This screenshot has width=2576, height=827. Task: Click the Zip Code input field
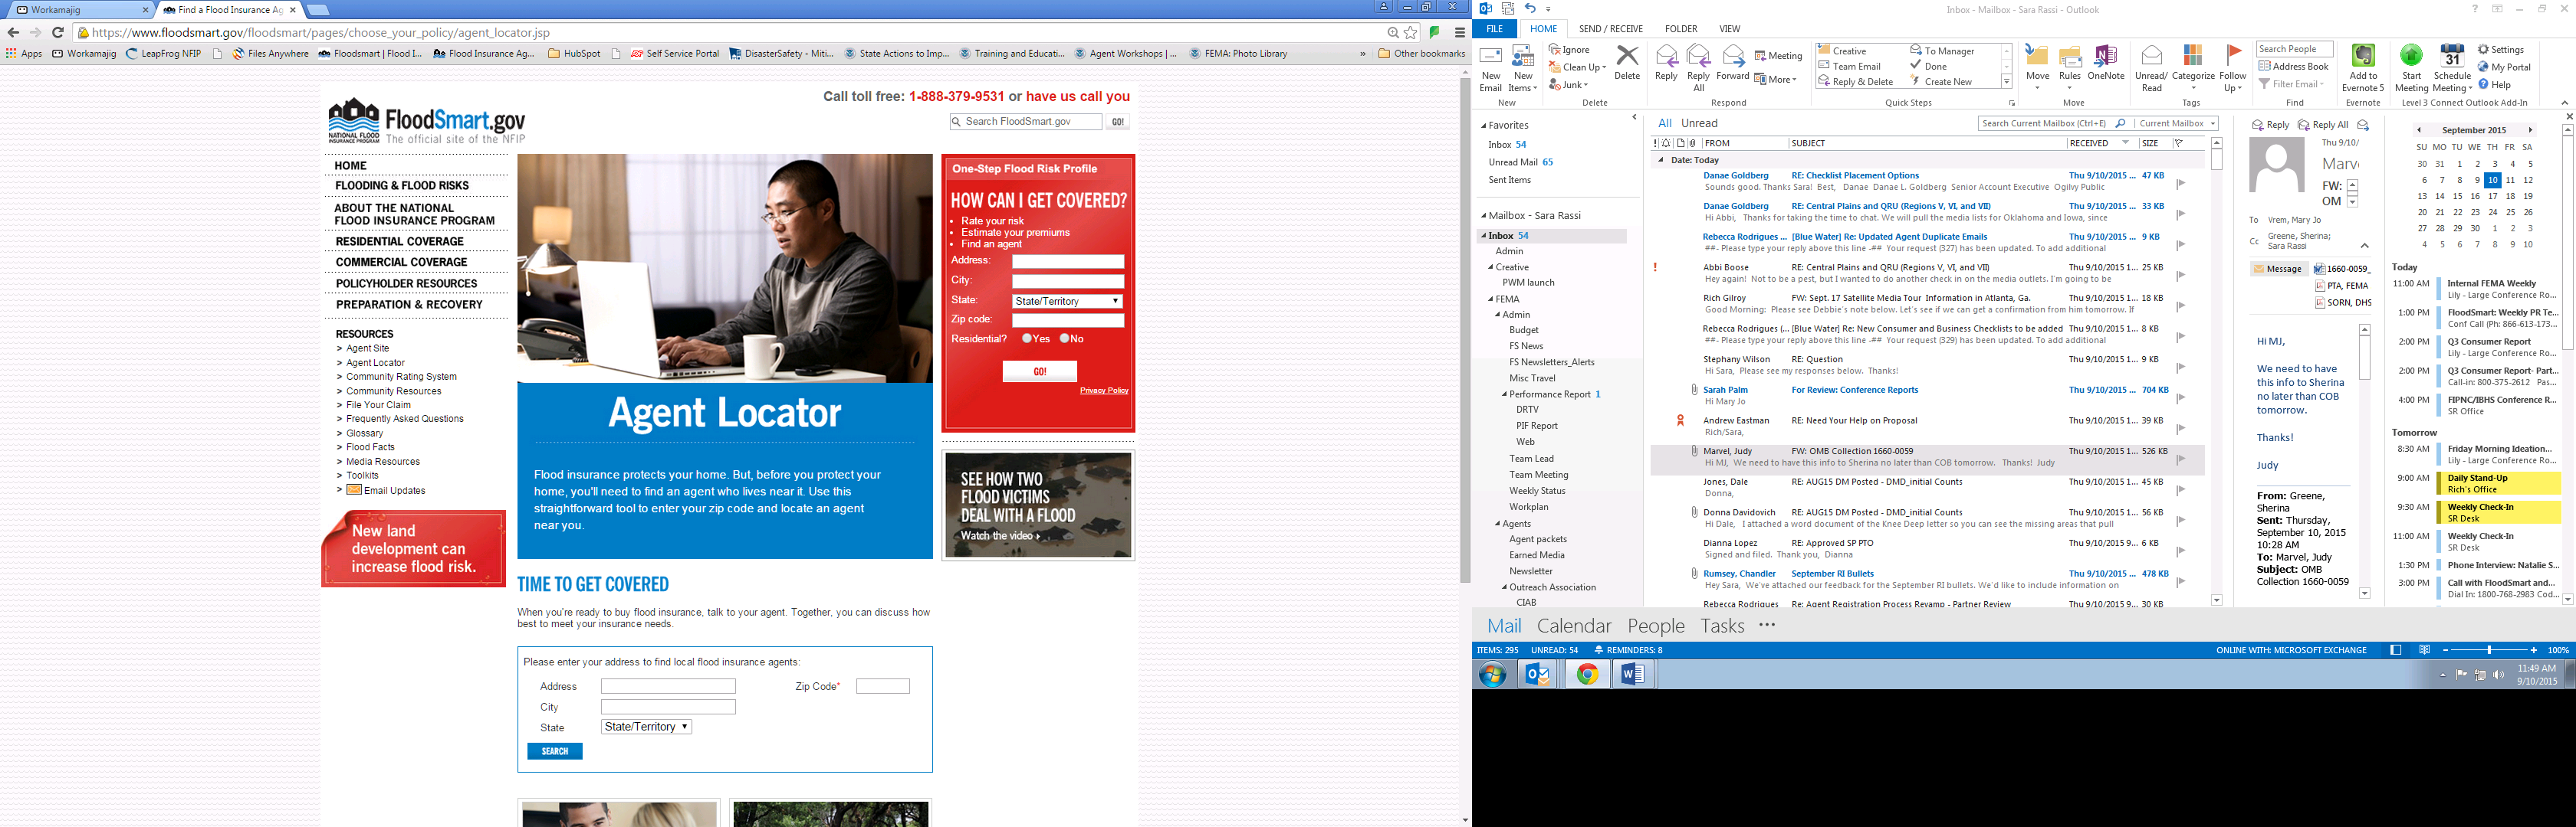click(882, 686)
